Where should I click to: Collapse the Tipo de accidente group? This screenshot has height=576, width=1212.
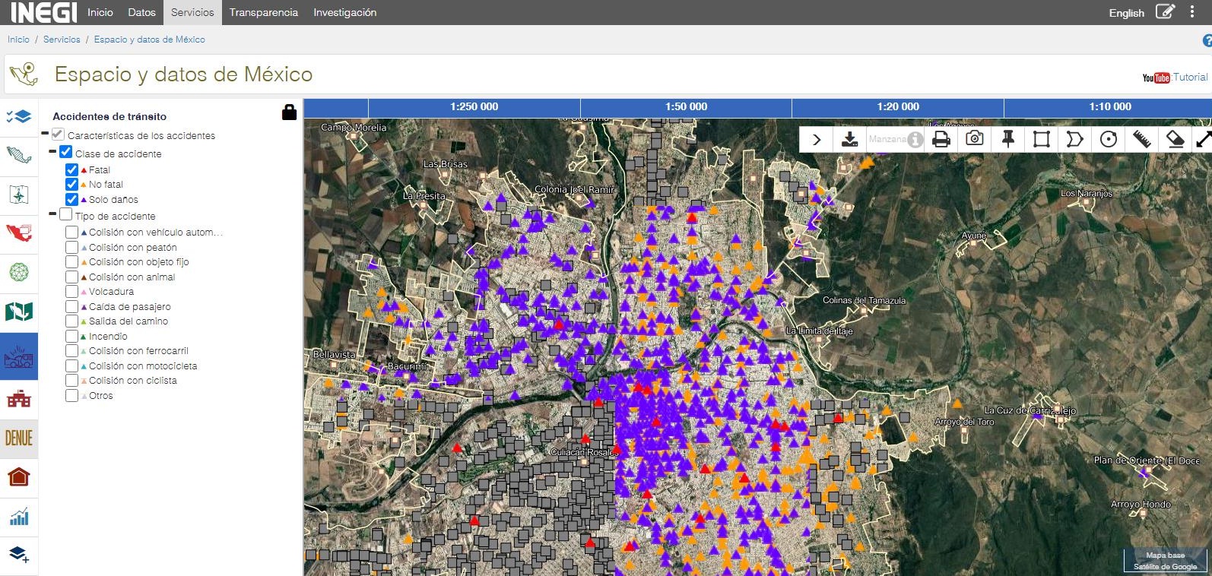pyautogui.click(x=52, y=215)
